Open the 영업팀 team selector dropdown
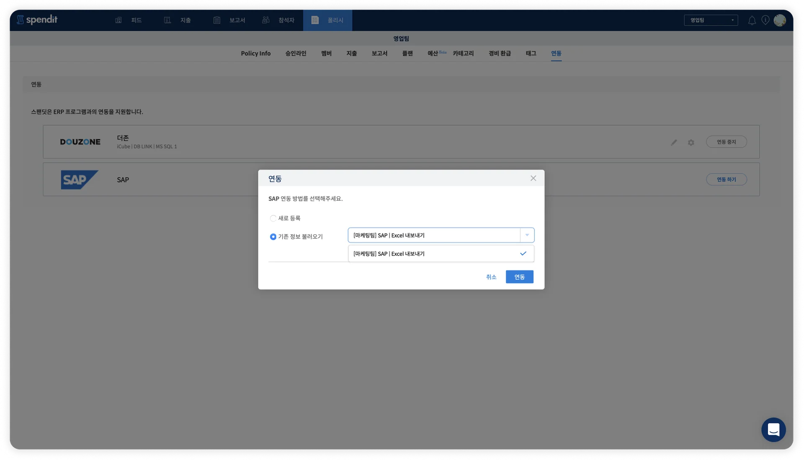This screenshot has height=460, width=804. point(711,20)
